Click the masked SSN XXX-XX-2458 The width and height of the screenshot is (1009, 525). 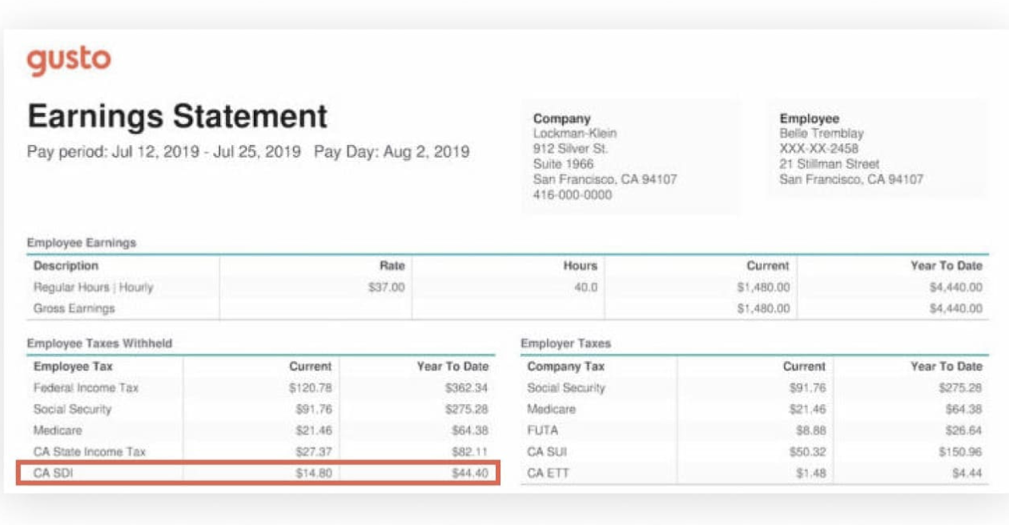pyautogui.click(x=818, y=149)
